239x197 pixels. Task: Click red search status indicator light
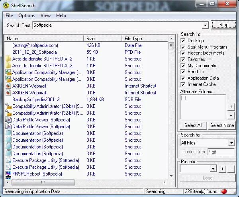(x=224, y=191)
